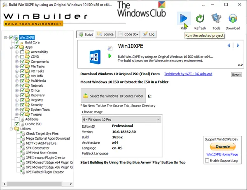The width and height of the screenshot is (247, 190).
Task: Click the tree scrollbar right arrow
Action: tap(71, 184)
